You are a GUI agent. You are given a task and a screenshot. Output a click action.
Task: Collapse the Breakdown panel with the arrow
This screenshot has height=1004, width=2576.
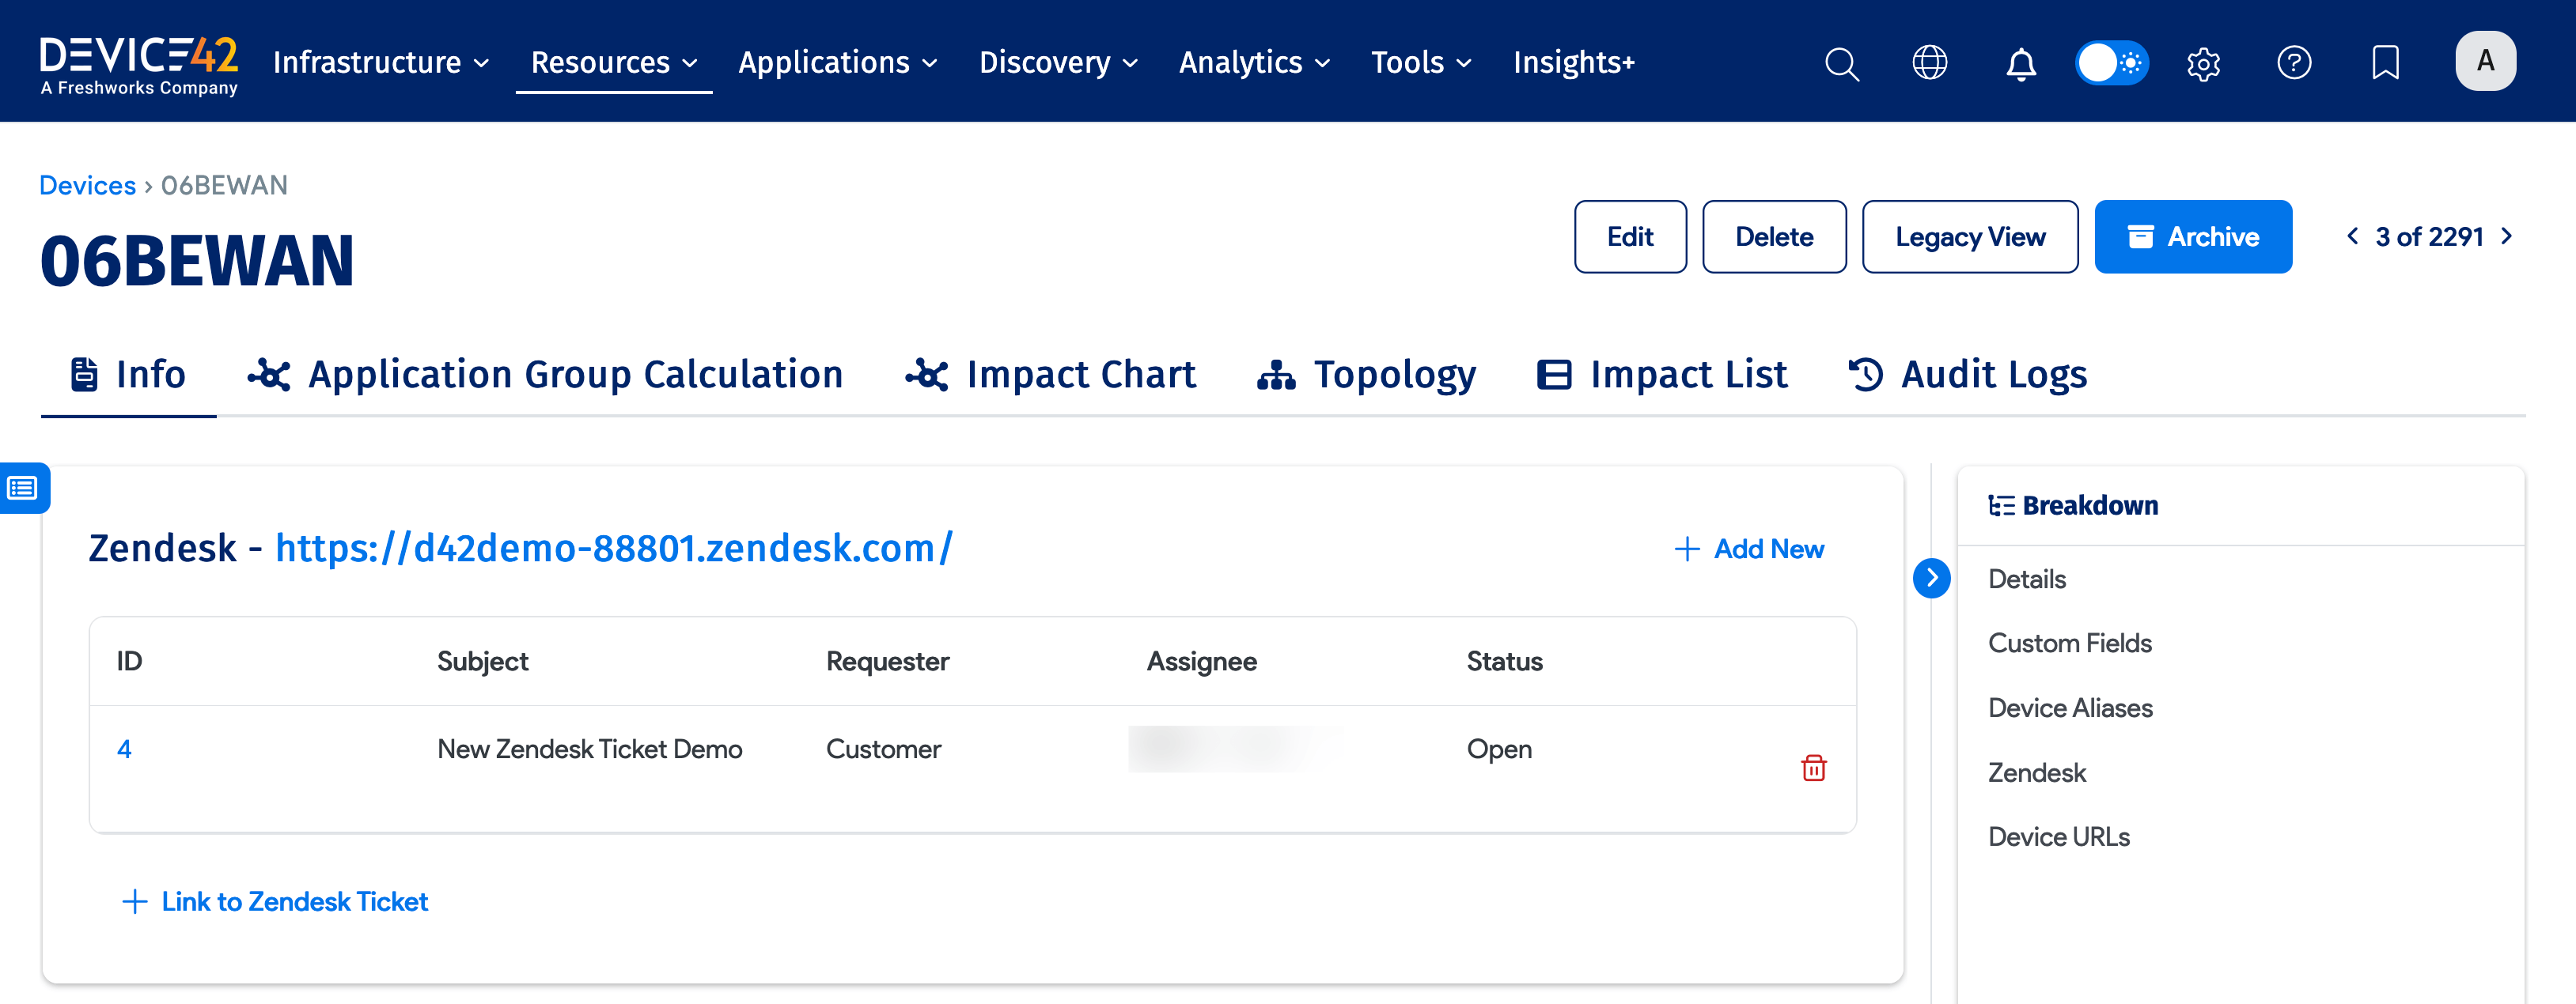1931,577
